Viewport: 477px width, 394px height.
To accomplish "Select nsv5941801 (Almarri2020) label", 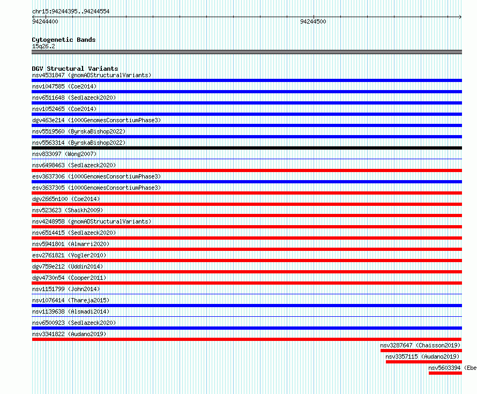I will coord(71,244).
